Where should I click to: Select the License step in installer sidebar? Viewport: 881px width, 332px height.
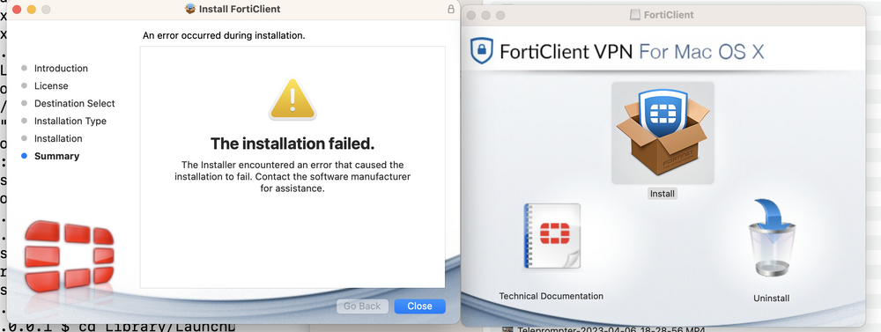click(50, 86)
